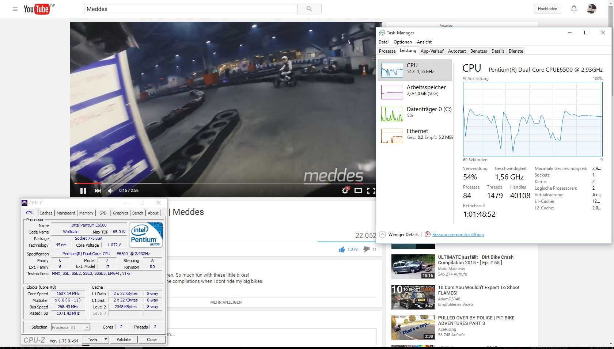Switch to Details tab in Task-Manager

pyautogui.click(x=498, y=51)
